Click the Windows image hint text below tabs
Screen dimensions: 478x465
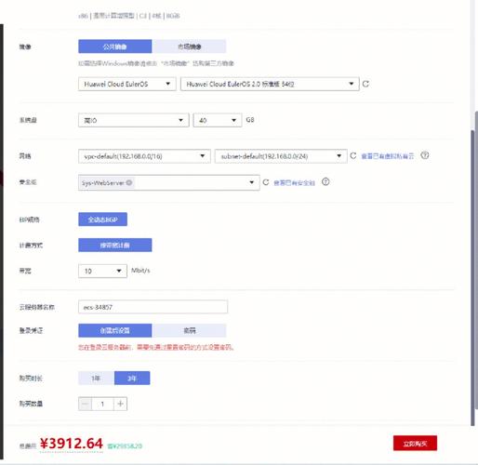pos(156,63)
